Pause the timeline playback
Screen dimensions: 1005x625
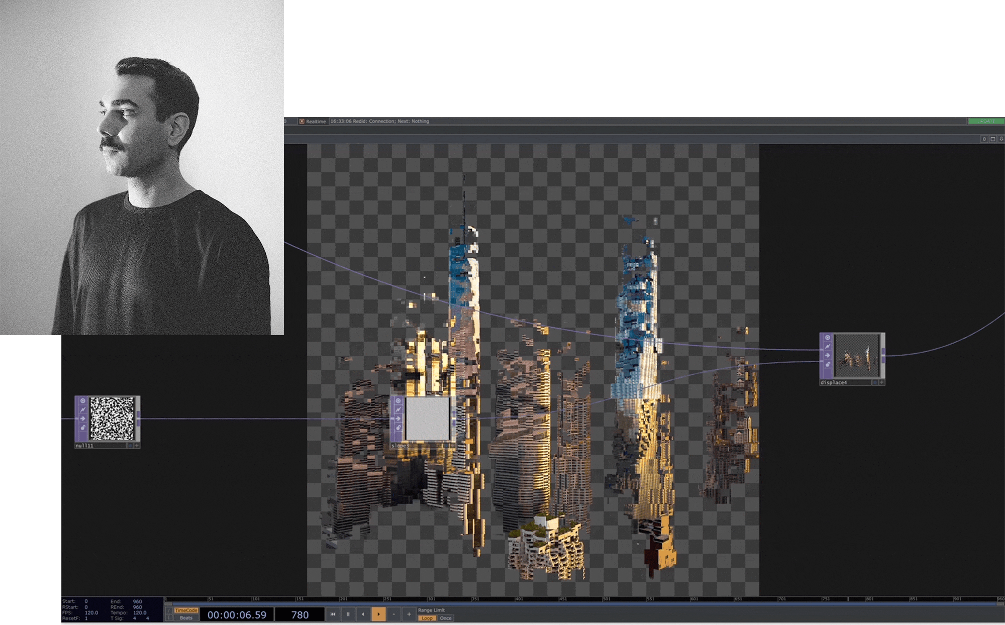348,614
